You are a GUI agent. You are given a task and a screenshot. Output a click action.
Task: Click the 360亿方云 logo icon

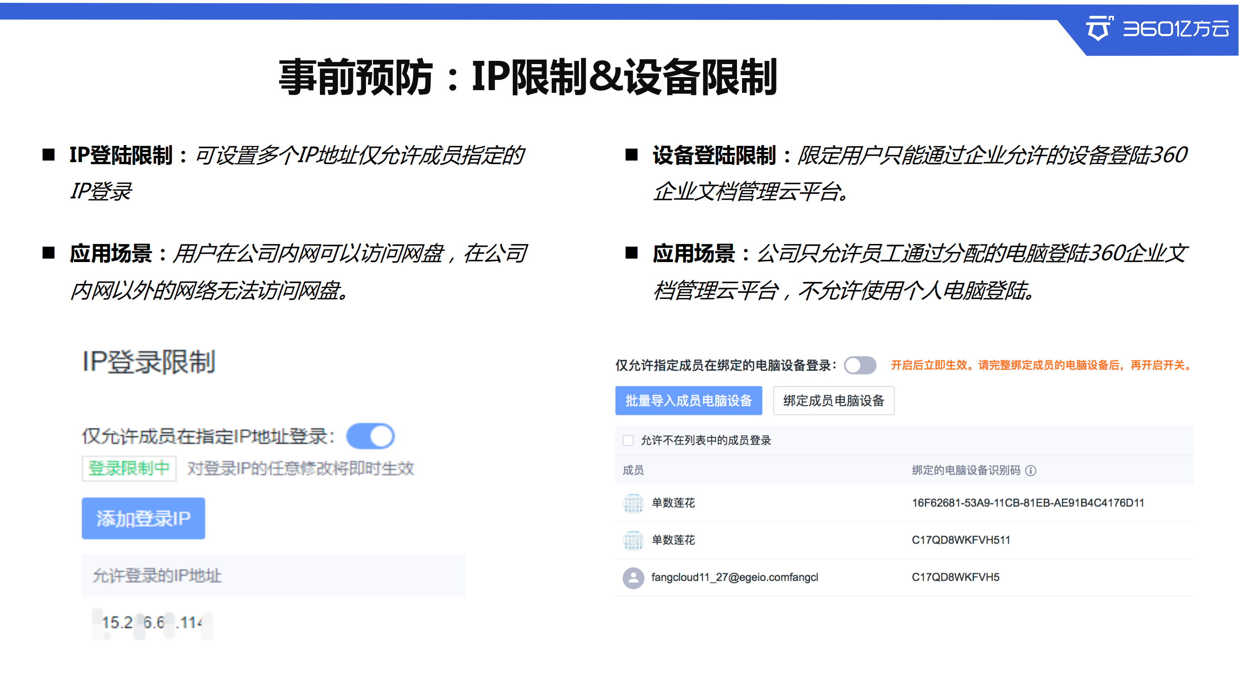coord(1099,28)
